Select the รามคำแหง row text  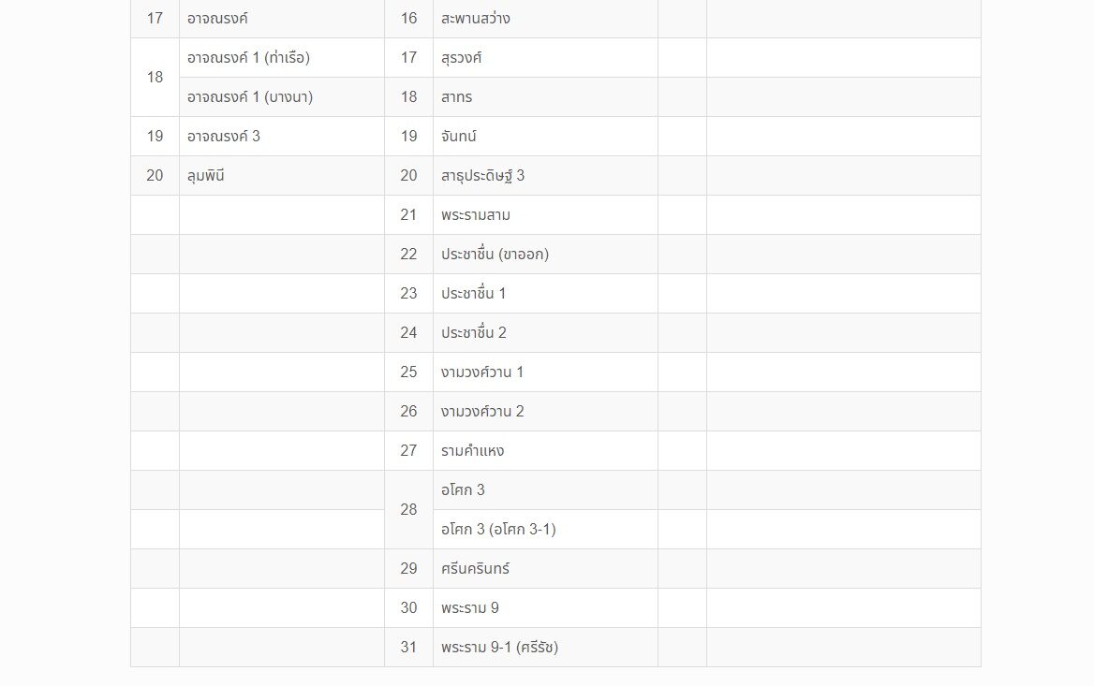tap(472, 451)
